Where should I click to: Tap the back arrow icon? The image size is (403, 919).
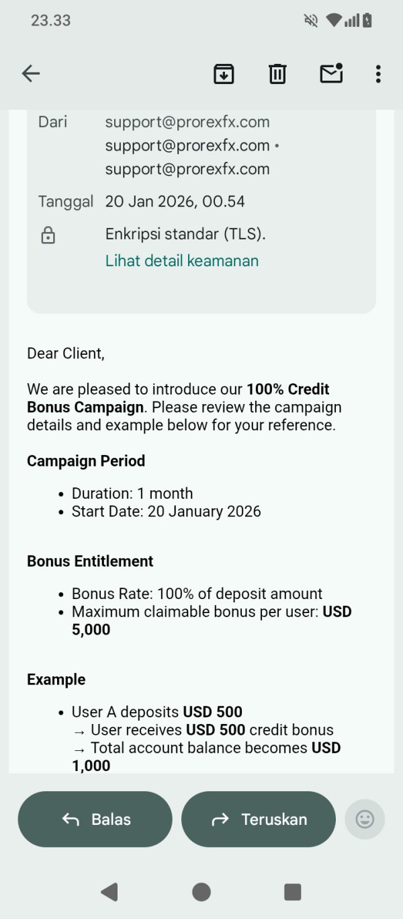point(31,74)
